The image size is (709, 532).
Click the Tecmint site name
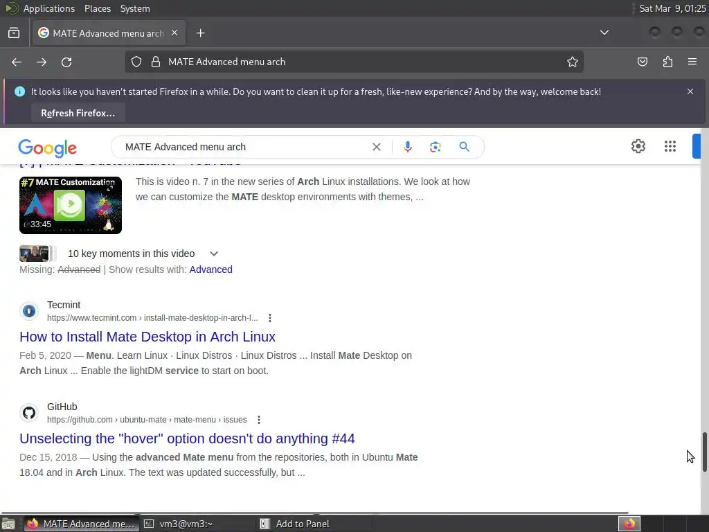click(64, 305)
